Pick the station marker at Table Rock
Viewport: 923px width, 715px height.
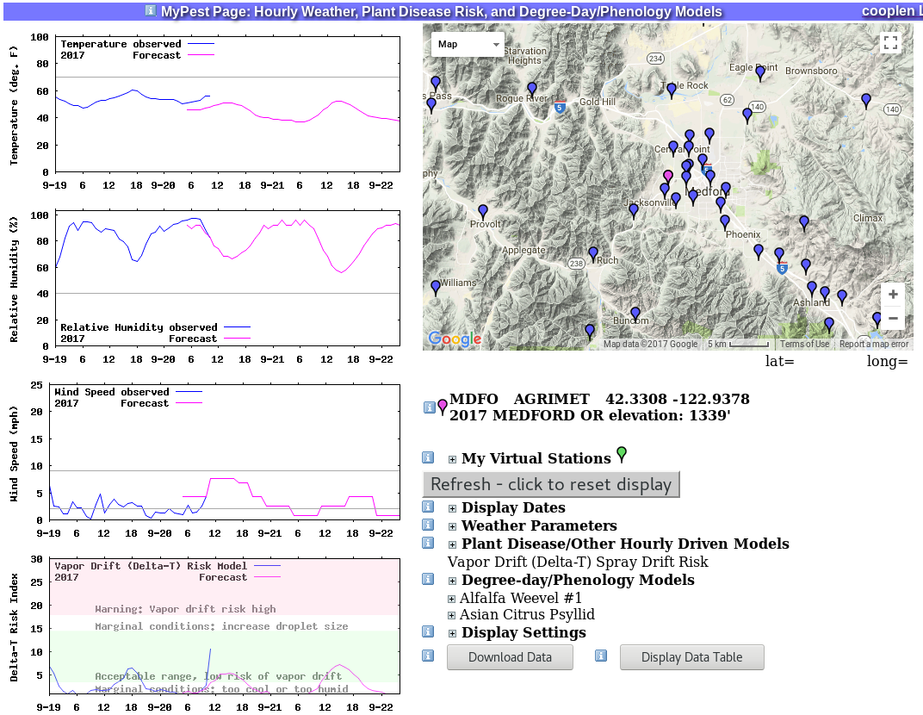pos(671,90)
